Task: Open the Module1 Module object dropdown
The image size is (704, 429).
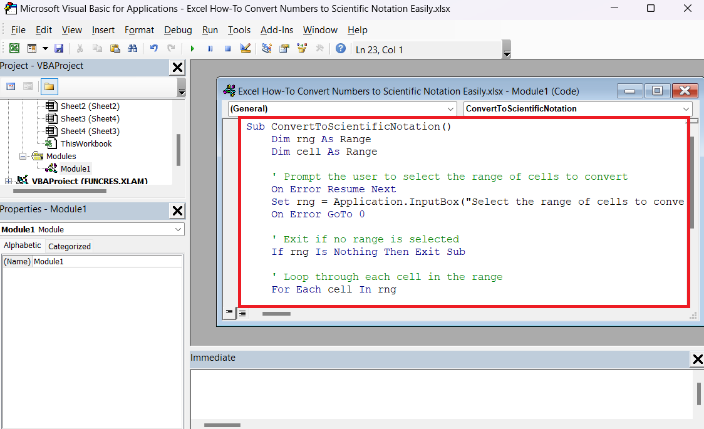Action: click(178, 229)
